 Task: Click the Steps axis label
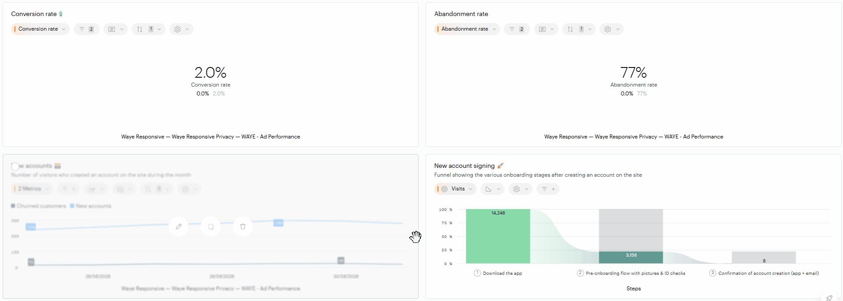click(x=633, y=289)
